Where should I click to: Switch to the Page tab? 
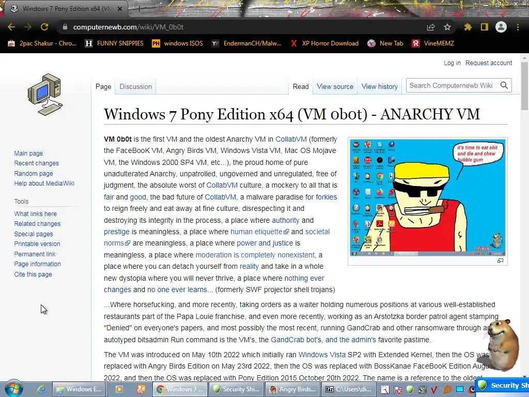pyautogui.click(x=103, y=87)
